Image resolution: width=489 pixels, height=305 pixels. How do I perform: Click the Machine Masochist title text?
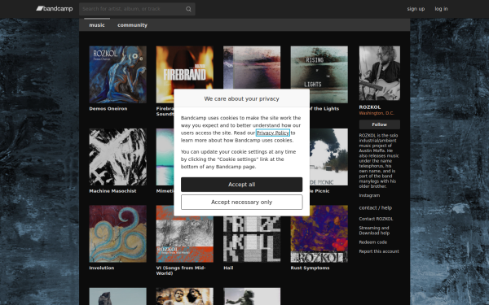click(x=112, y=191)
